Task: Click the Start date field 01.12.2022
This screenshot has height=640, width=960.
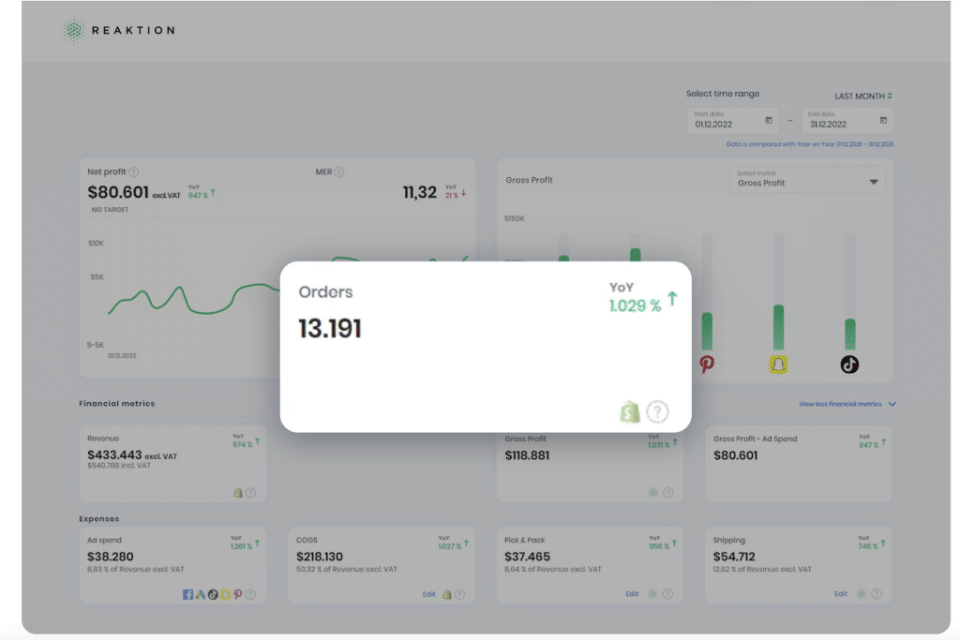Action: (x=732, y=121)
